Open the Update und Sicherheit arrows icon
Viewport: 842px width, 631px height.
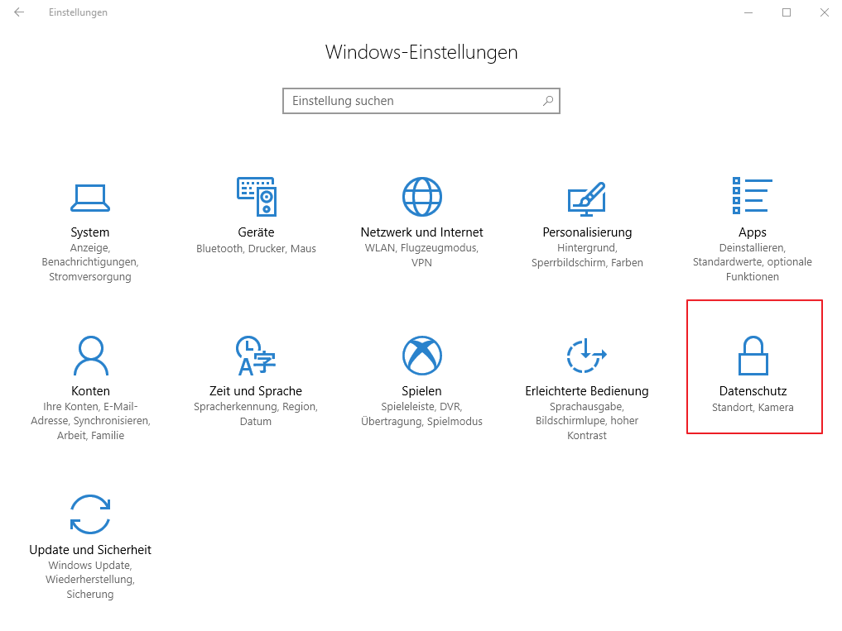click(90, 514)
